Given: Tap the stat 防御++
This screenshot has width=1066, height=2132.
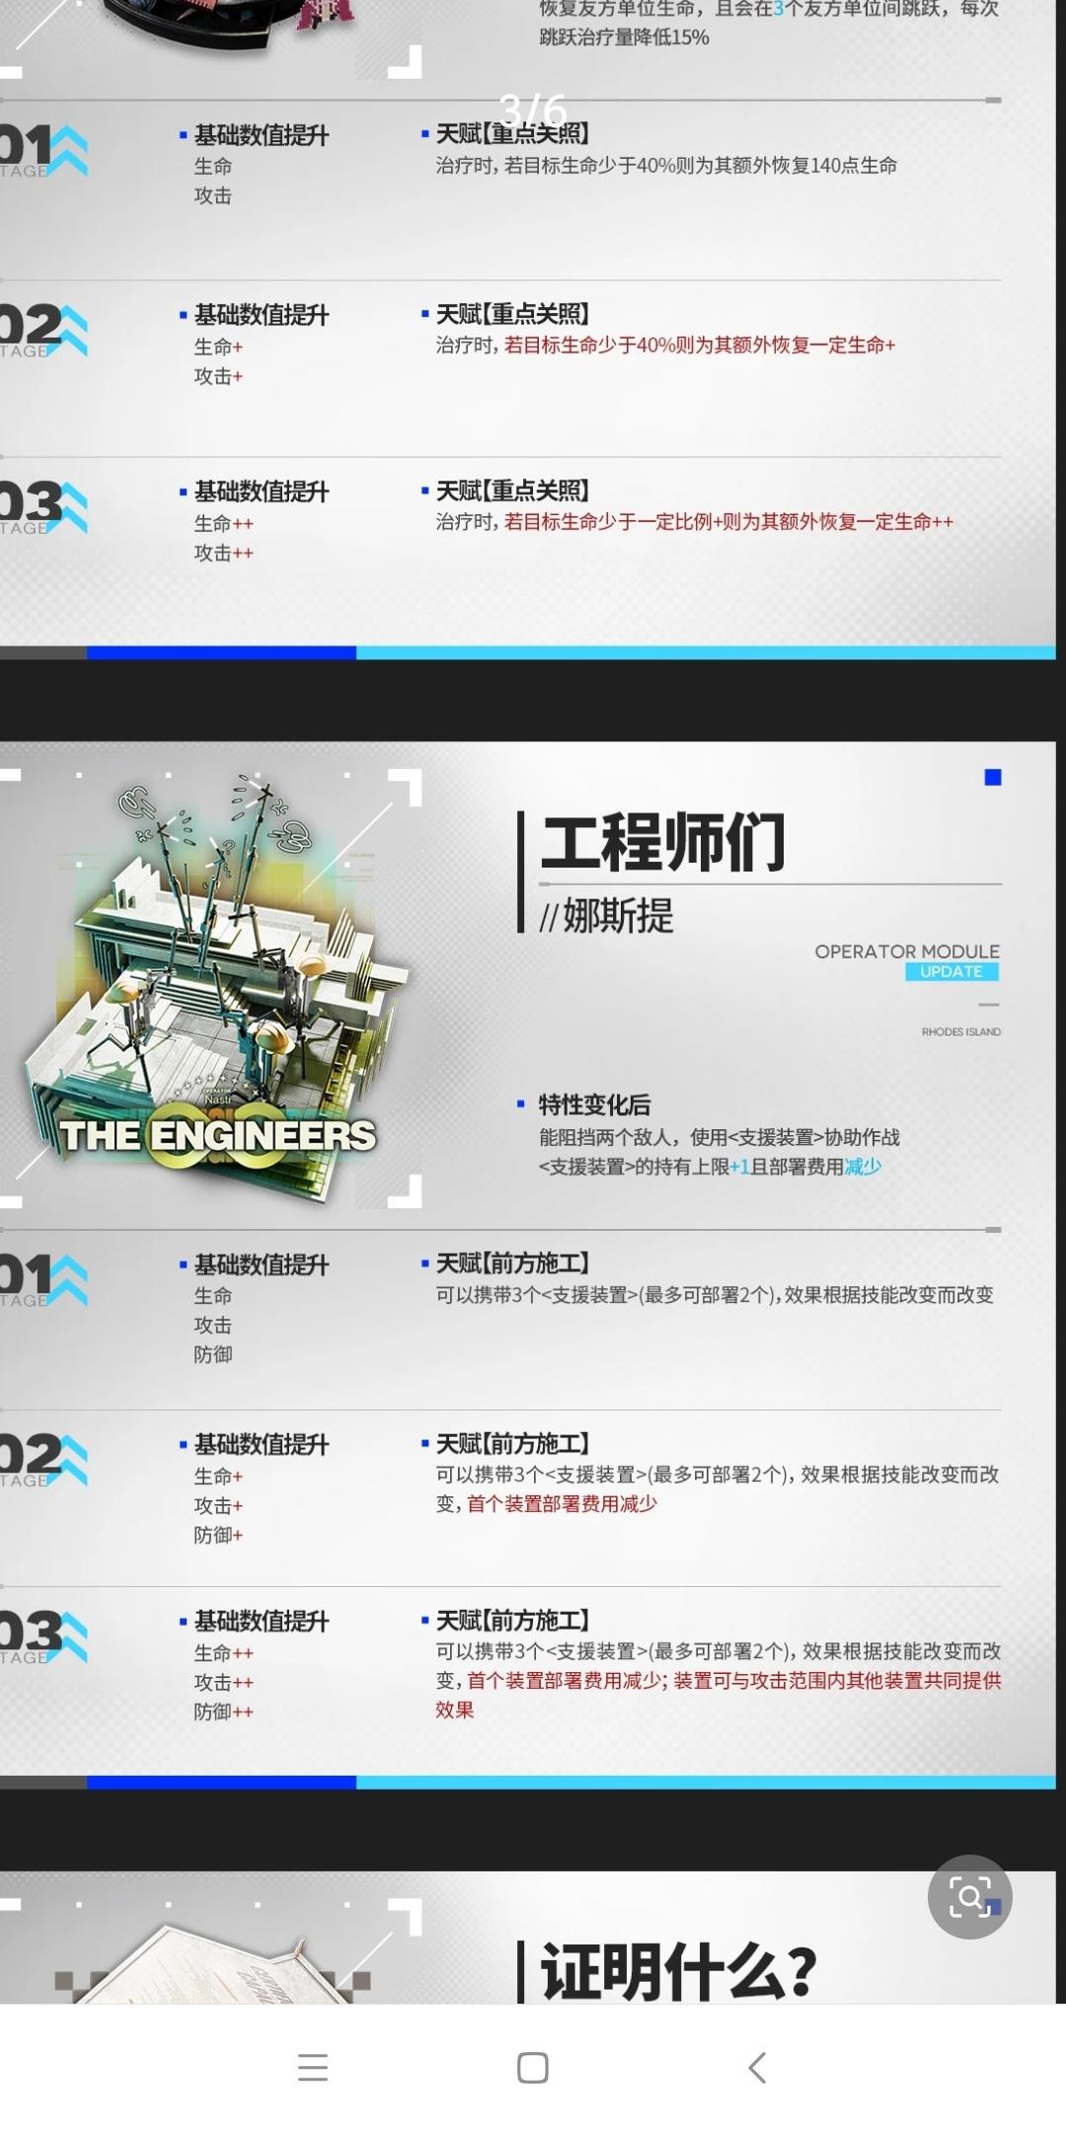Looking at the screenshot, I should 223,1712.
